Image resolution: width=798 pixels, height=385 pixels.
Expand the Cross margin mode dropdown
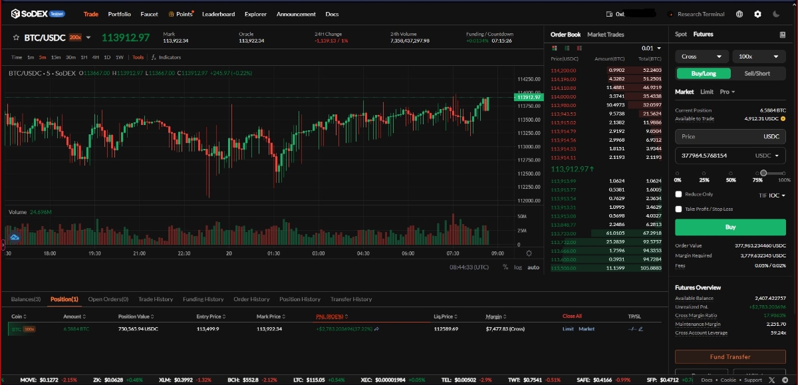pyautogui.click(x=702, y=57)
